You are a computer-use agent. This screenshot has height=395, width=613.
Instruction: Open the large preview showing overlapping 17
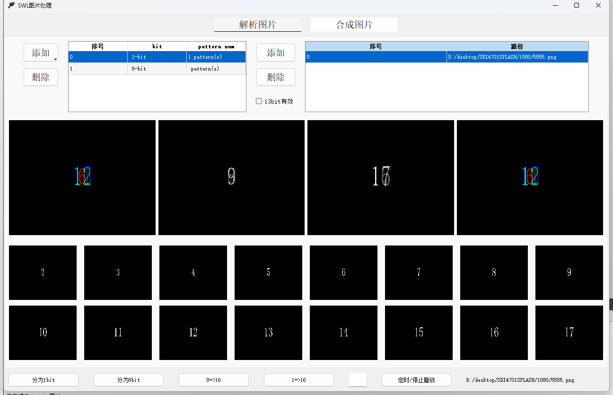[x=381, y=177]
